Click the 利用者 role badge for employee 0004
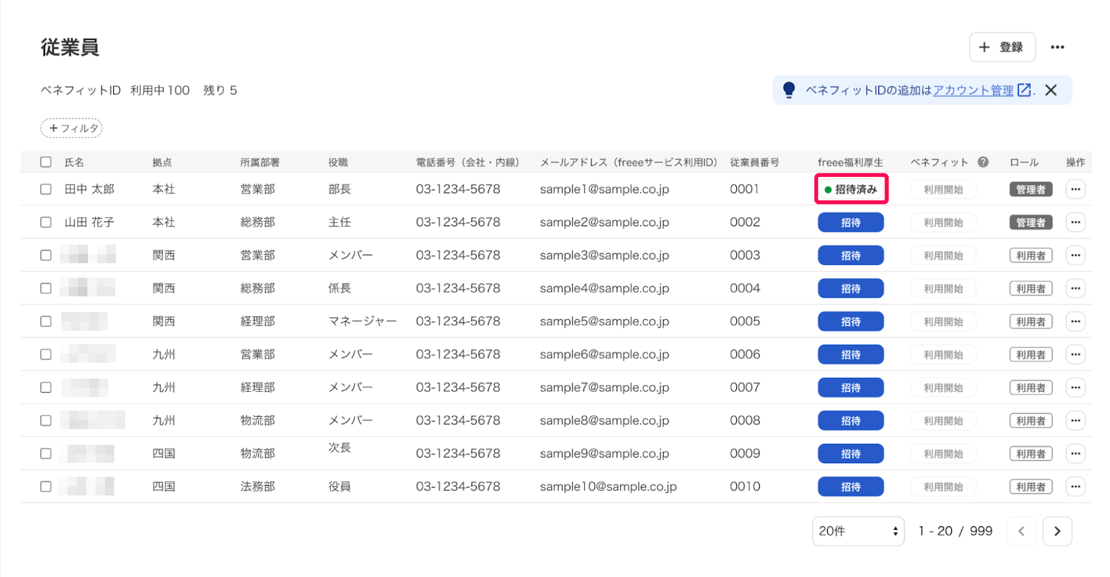Screen dimensions: 1110x577 (1031, 288)
